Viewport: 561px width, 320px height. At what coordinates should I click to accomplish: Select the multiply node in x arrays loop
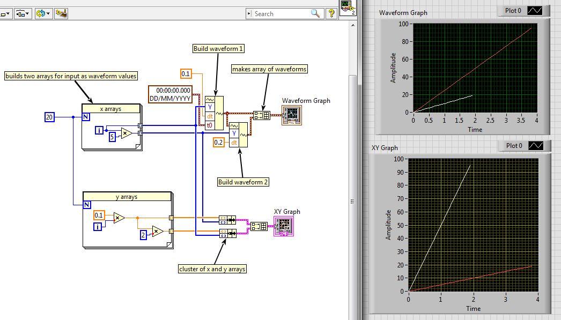[127, 134]
